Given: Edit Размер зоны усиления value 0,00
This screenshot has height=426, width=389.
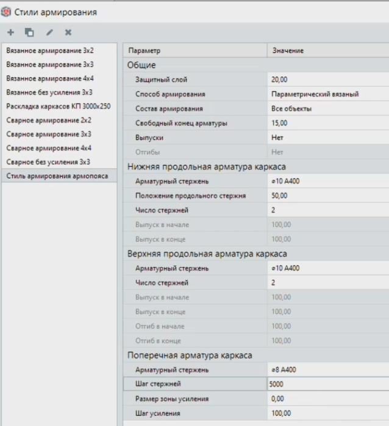Looking at the screenshot, I should (328, 399).
